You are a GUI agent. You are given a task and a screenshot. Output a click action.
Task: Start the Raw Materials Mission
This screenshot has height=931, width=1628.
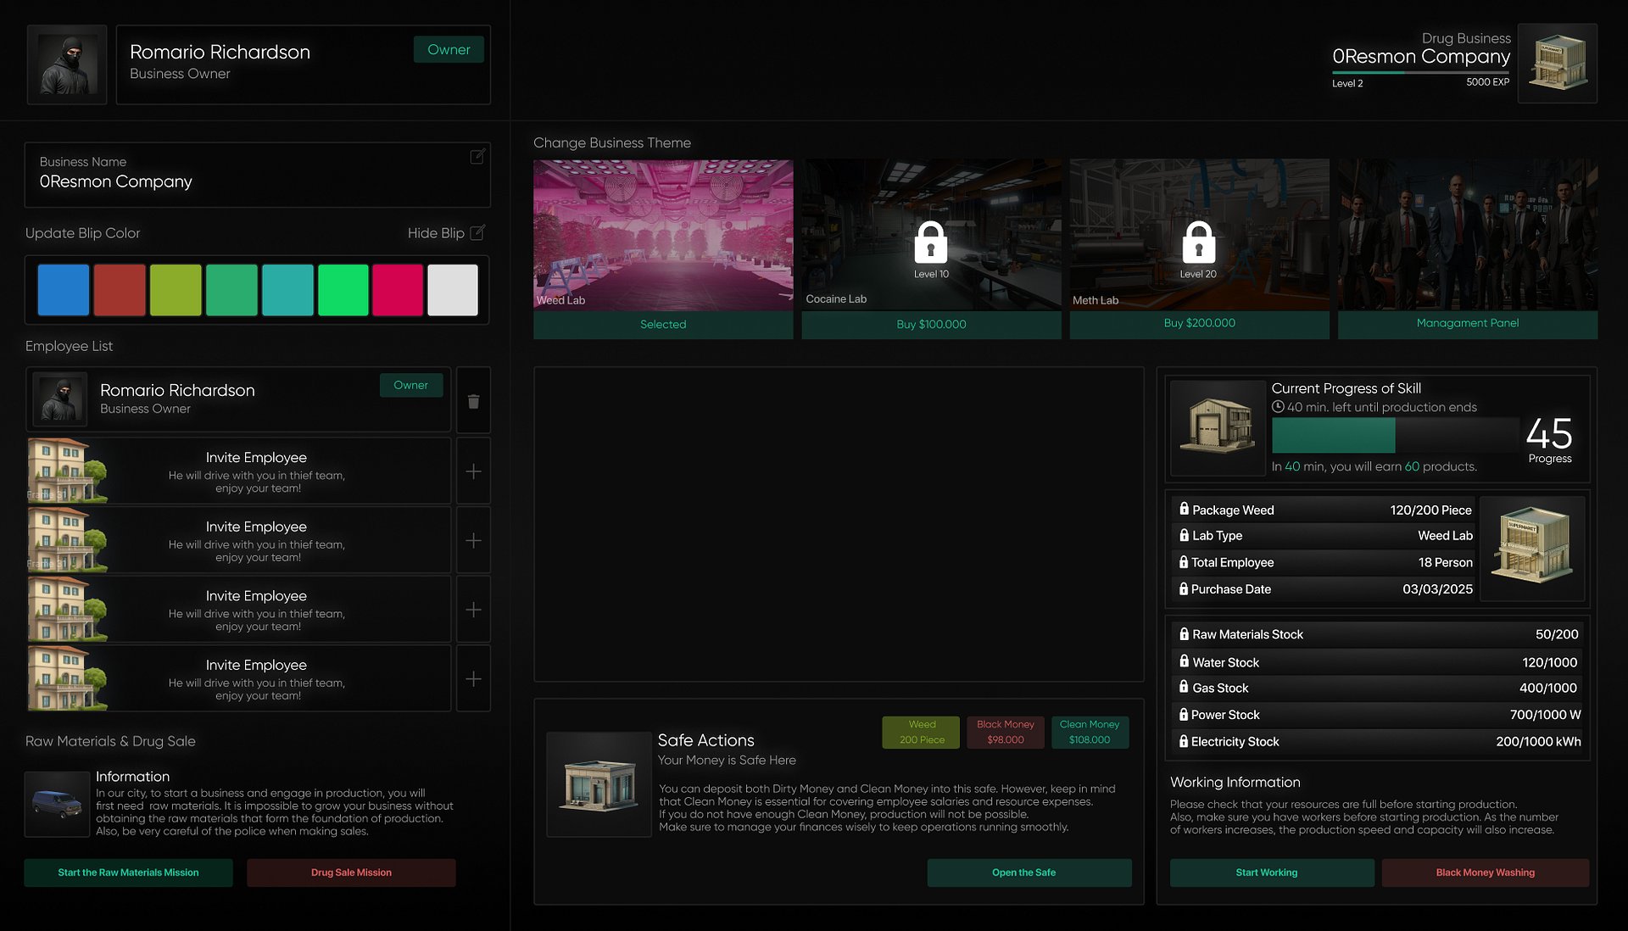127,872
